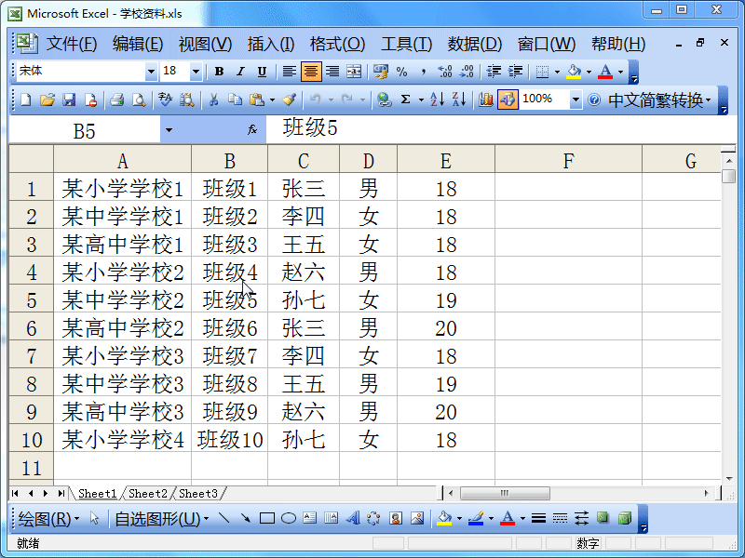745x558 pixels.
Task: Apply blue line color in drawing toolbar
Action: tap(476, 518)
